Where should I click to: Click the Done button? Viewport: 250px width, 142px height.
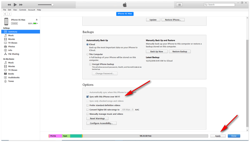tap(234, 136)
